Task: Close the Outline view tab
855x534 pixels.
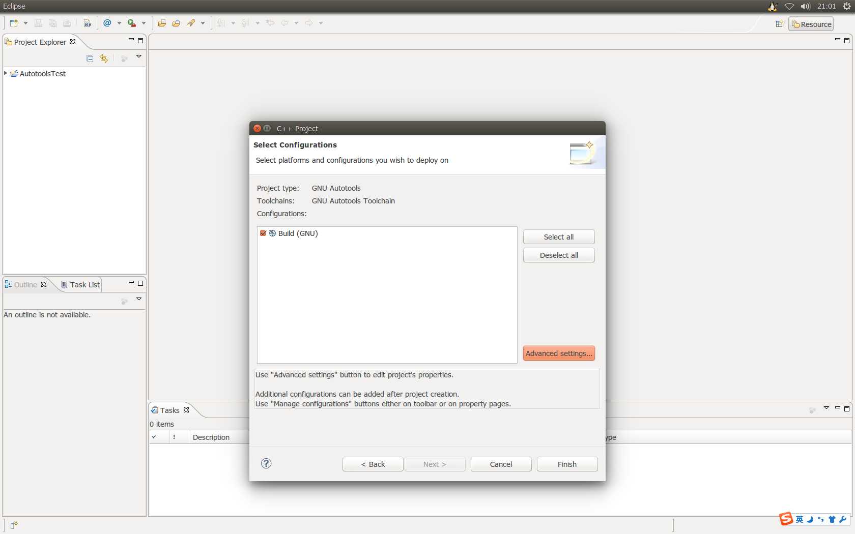Action: click(44, 284)
